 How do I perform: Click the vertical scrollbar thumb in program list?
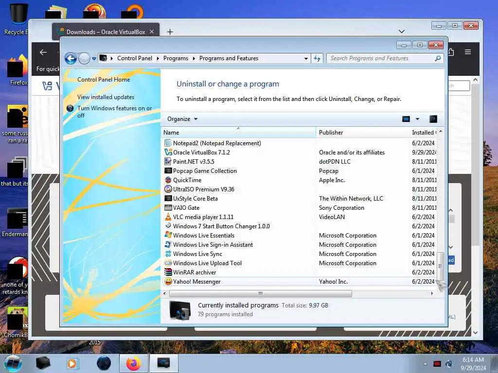440,266
